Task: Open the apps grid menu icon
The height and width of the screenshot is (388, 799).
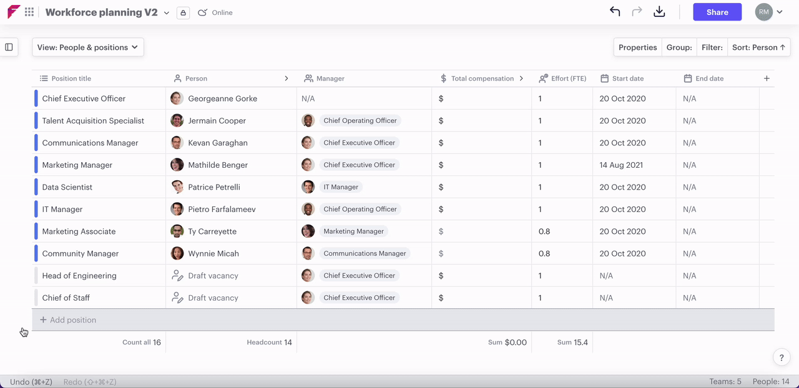Action: pos(29,12)
